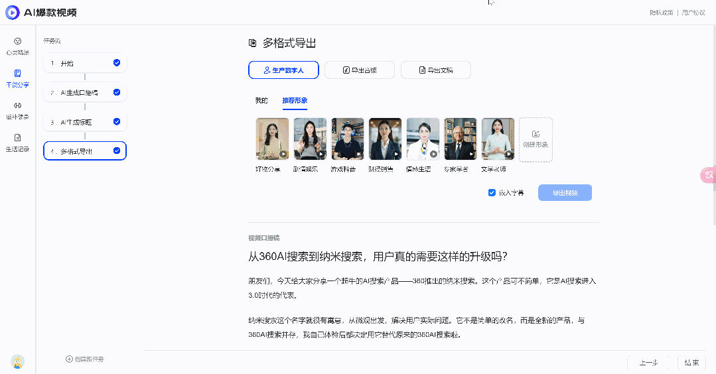Open the user avatar at sidebar bottom

coord(17,361)
